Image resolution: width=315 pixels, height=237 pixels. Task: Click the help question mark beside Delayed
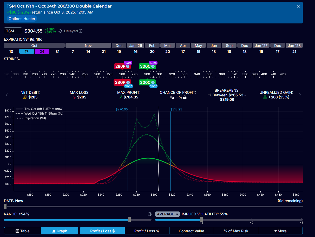tap(81, 31)
